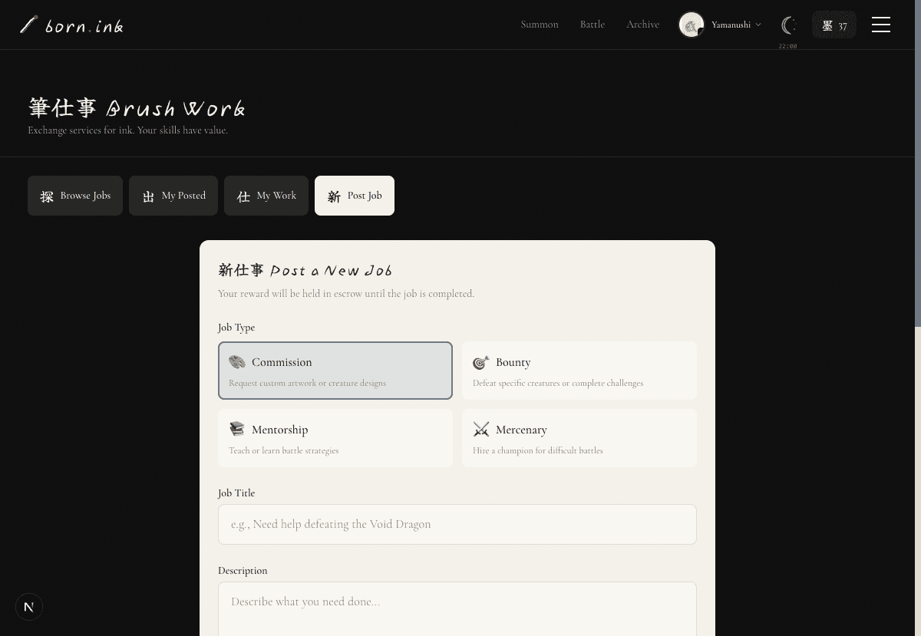Screen dimensions: 921x636
Task: Focus the Description text area
Action: pyautogui.click(x=457, y=610)
